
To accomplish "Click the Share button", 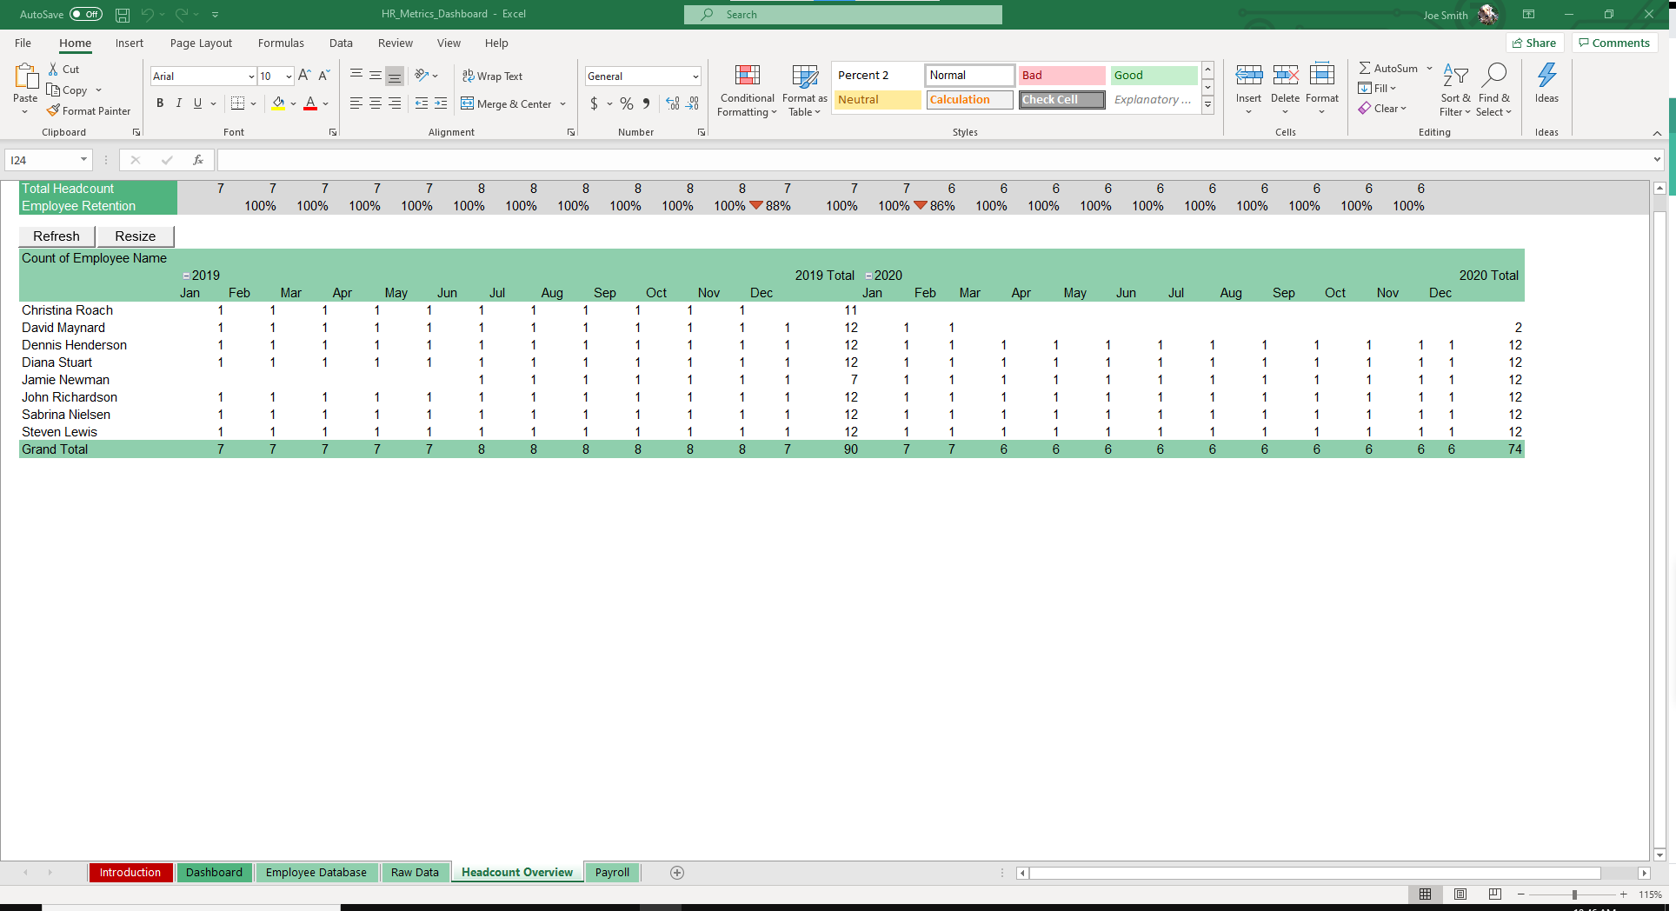I will pos(1534,43).
